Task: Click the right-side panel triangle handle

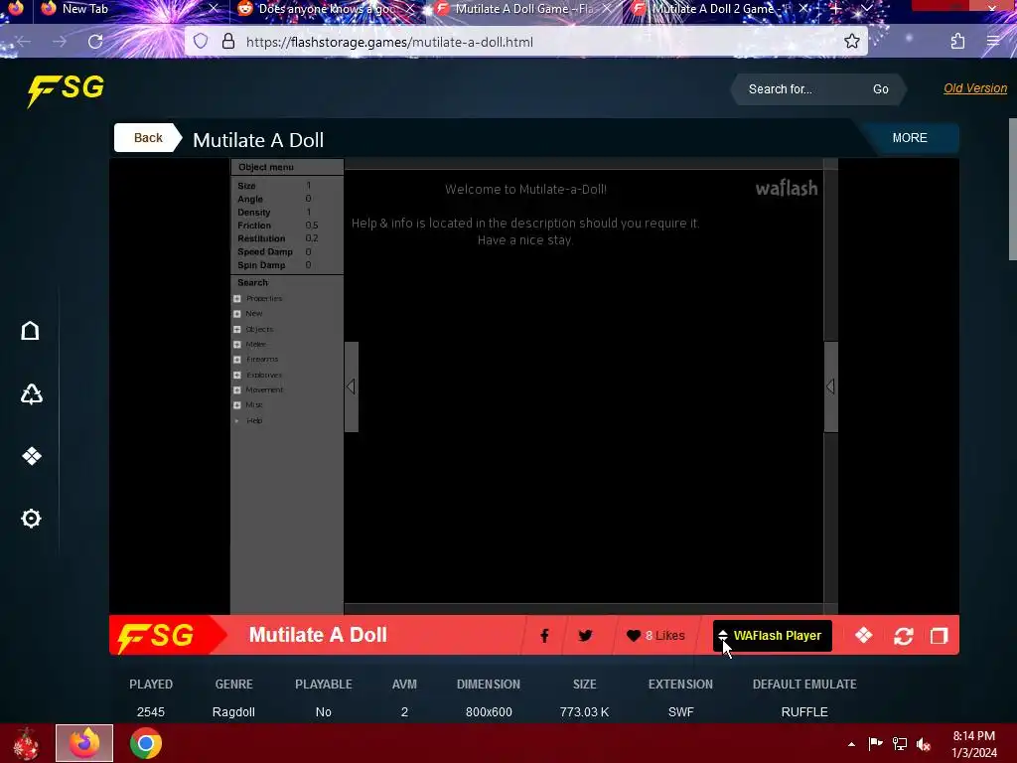Action: [x=831, y=386]
